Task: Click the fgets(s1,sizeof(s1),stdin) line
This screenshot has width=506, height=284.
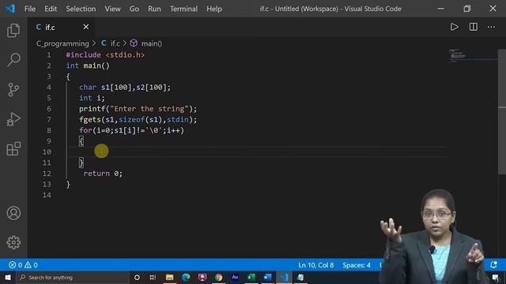Action: pos(138,119)
